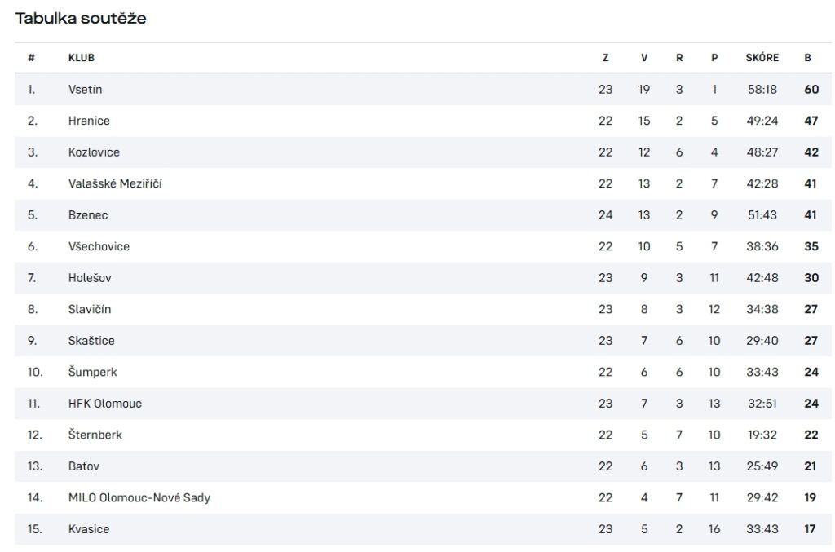Open Valašské Meziříčí team page
835x552 pixels.
pos(115,183)
